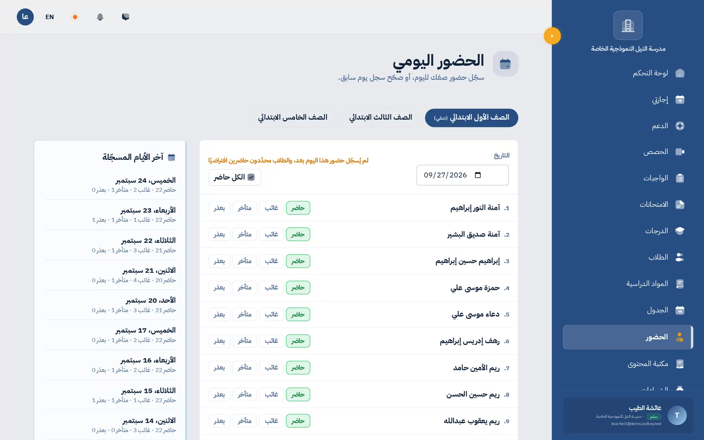Open recorded day الأربعاء، 23 سبتمبر
Screen dimensions: 704x440
[x=110, y=215]
